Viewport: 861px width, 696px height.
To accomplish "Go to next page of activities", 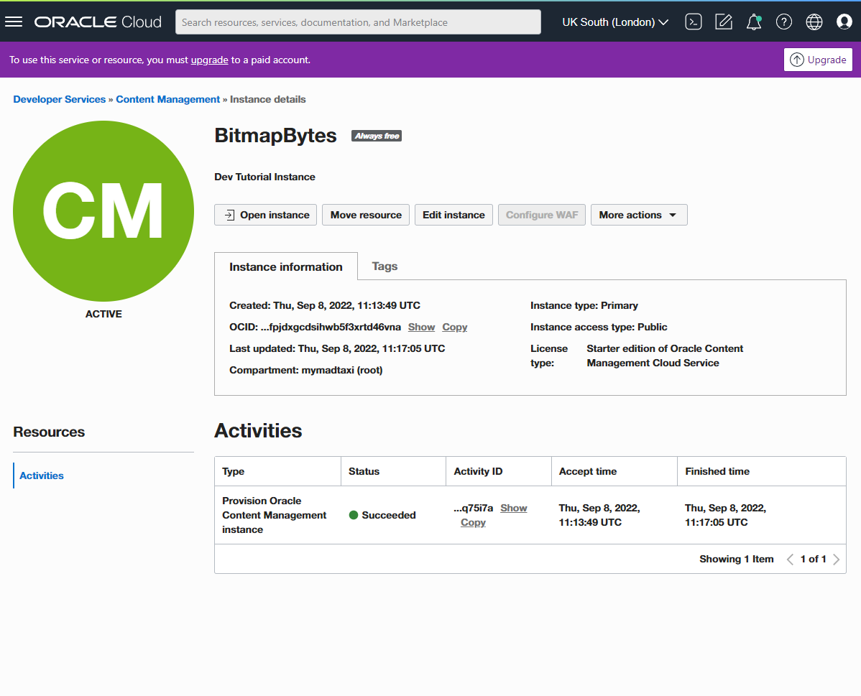I will [x=837, y=560].
